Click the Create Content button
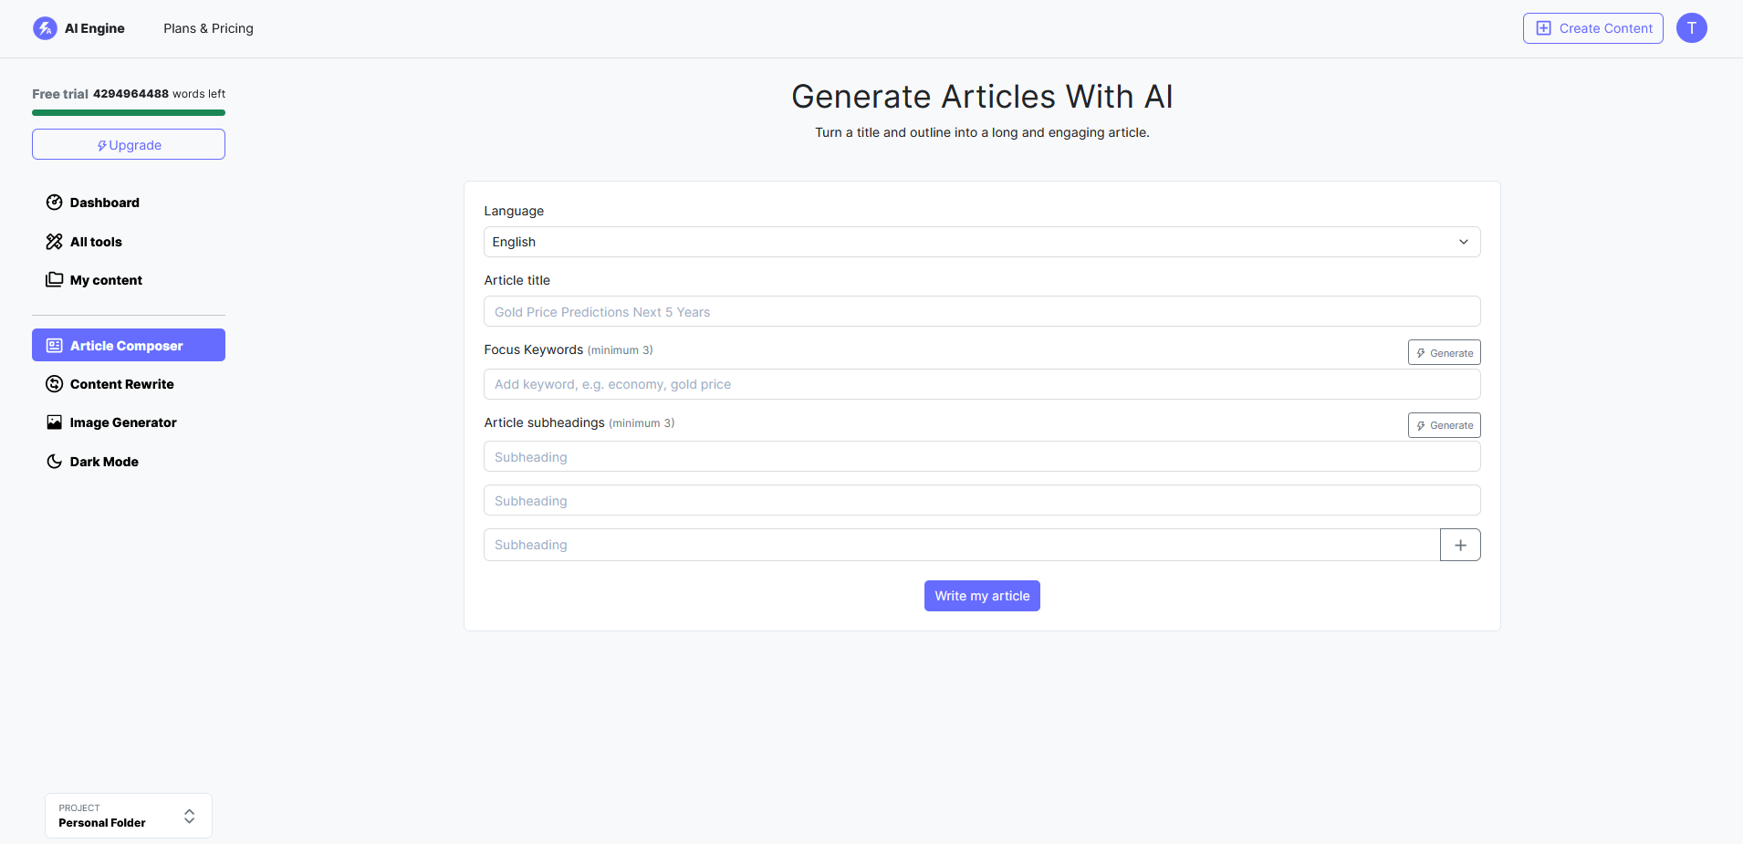 click(x=1592, y=28)
